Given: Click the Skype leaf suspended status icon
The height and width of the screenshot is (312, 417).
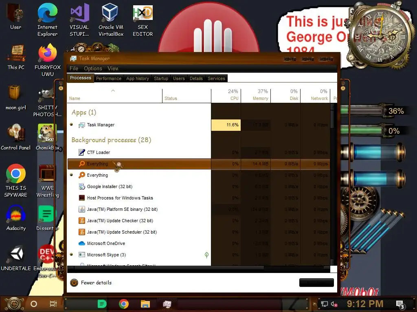Looking at the screenshot, I should [x=206, y=255].
